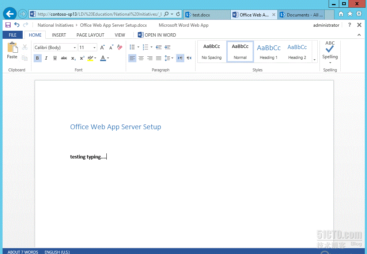The width and height of the screenshot is (367, 254).
Task: Shrink the font size
Action: coord(111,47)
